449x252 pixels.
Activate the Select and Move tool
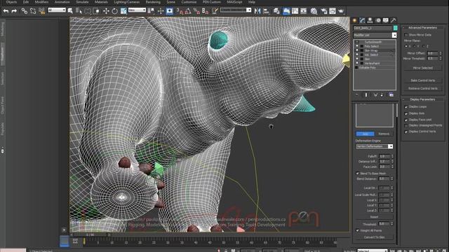tap(106, 11)
